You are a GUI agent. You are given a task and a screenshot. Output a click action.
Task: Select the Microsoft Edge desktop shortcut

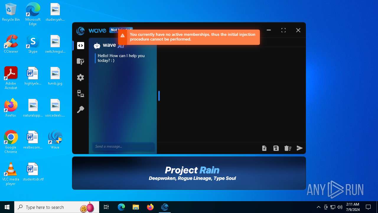tap(33, 14)
